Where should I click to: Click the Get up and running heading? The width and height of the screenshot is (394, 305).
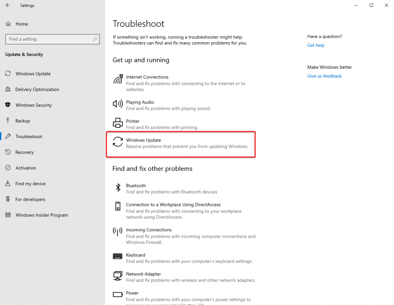[x=141, y=60]
